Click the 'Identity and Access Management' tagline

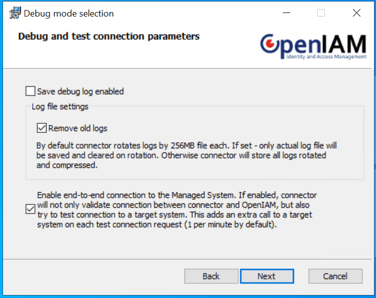click(x=326, y=57)
